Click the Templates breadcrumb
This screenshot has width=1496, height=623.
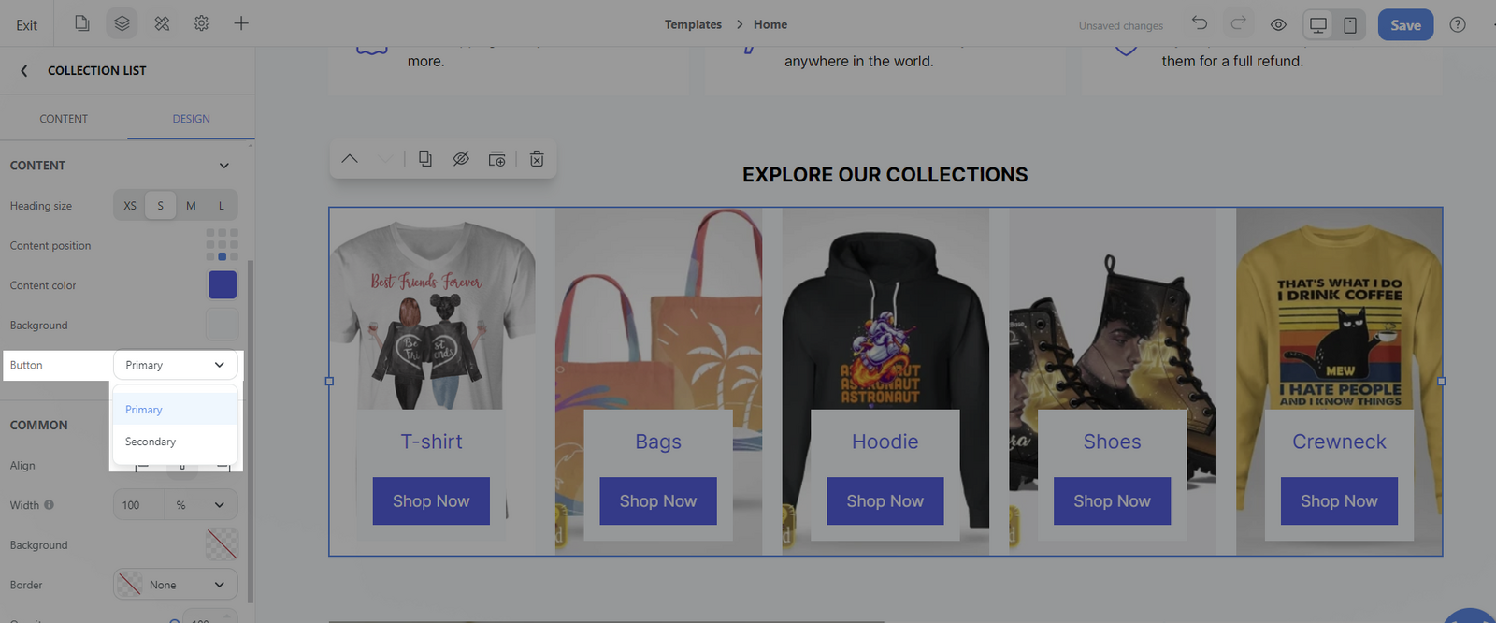(x=693, y=24)
